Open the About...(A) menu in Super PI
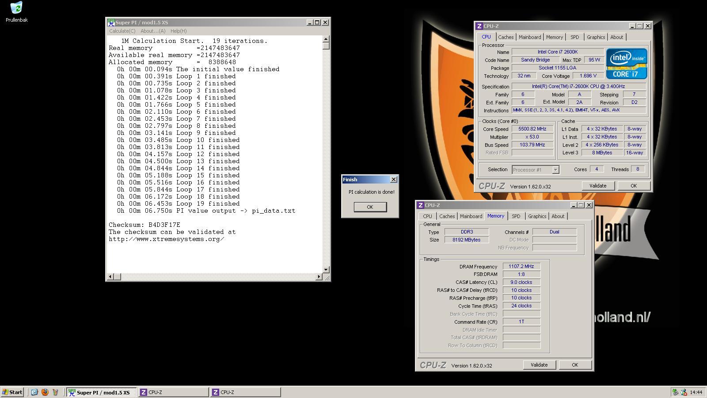This screenshot has width=707, height=398. tap(153, 31)
